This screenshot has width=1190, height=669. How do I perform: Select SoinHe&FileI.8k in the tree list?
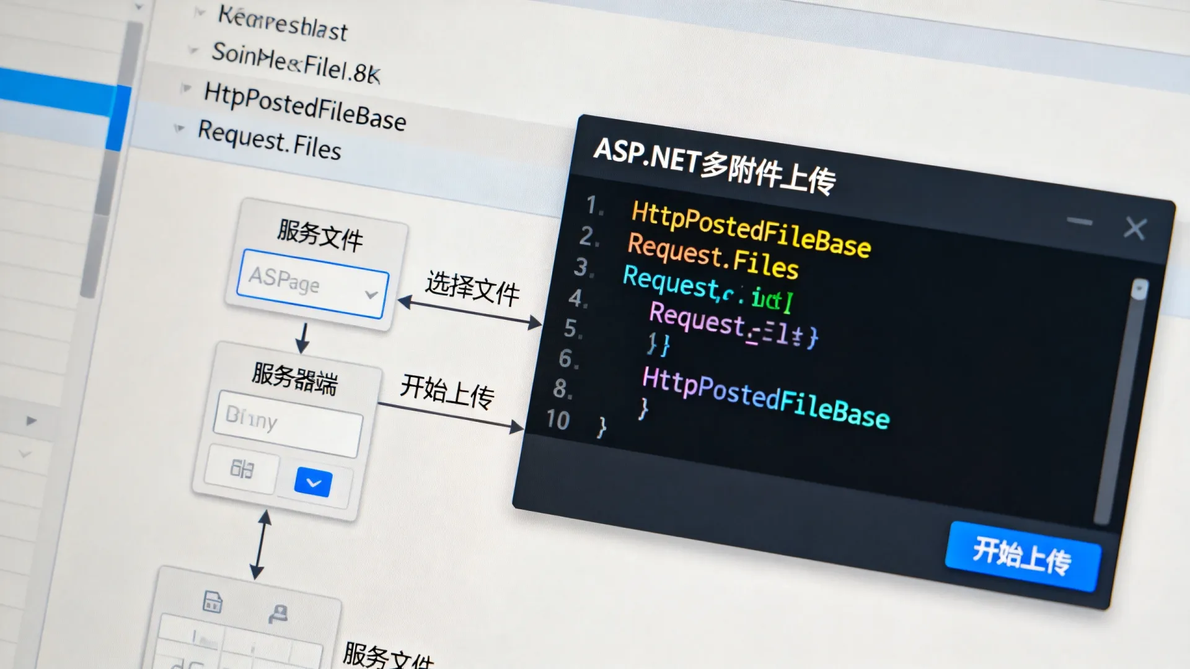click(x=296, y=63)
